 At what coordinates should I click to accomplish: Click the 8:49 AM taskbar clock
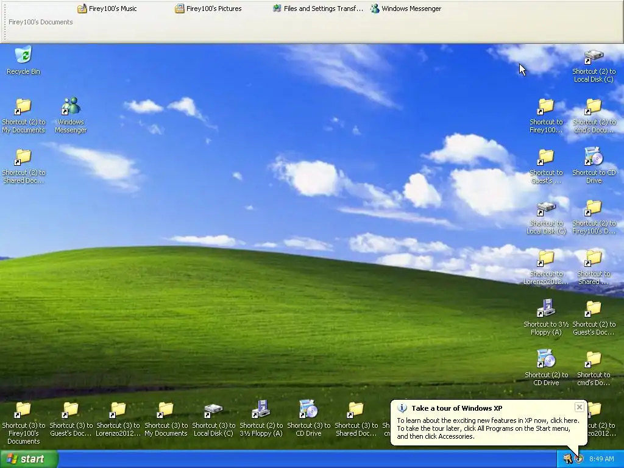click(x=601, y=459)
